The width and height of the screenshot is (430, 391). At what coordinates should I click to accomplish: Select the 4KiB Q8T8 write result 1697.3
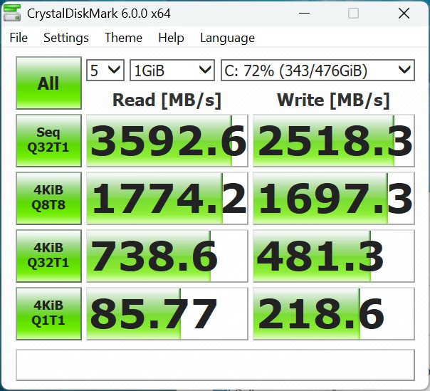point(333,198)
